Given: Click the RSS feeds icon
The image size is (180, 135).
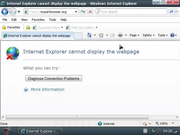Looking at the screenshot, I should [x=101, y=35].
